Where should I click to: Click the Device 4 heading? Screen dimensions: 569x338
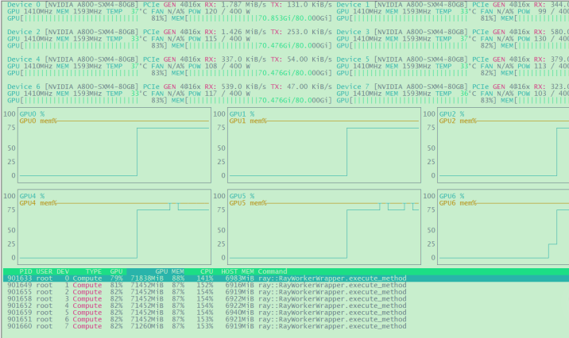[x=24, y=60]
